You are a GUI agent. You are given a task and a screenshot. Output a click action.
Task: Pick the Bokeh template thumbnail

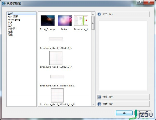click(65, 20)
